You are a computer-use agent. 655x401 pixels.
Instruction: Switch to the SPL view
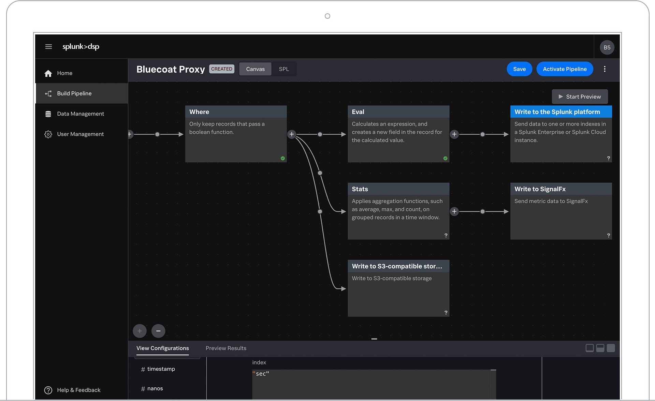tap(284, 69)
